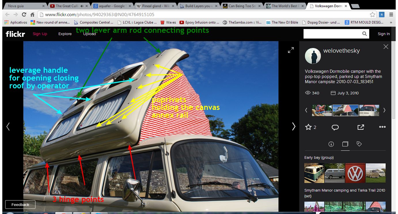Click the share photo arrow icon

(361, 127)
